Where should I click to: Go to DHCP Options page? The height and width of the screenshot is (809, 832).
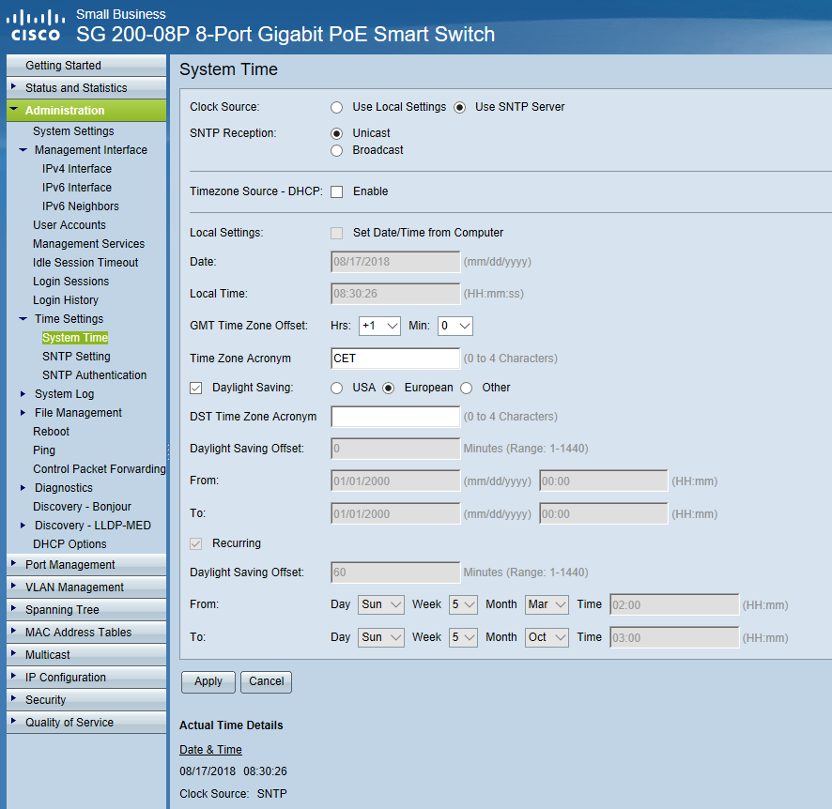coord(69,544)
